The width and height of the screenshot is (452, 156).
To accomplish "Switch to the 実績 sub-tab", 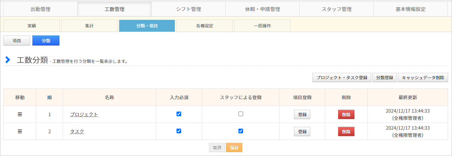I will (32, 26).
